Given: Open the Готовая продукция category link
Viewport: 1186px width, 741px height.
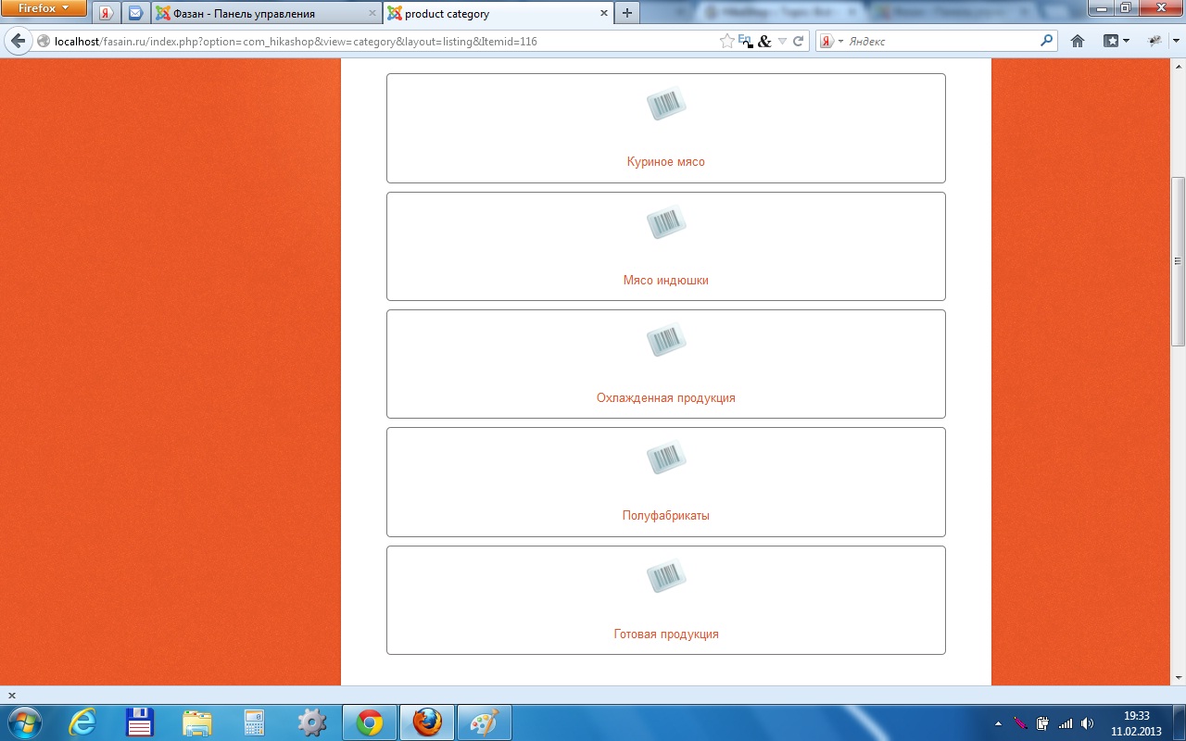Looking at the screenshot, I should (666, 634).
